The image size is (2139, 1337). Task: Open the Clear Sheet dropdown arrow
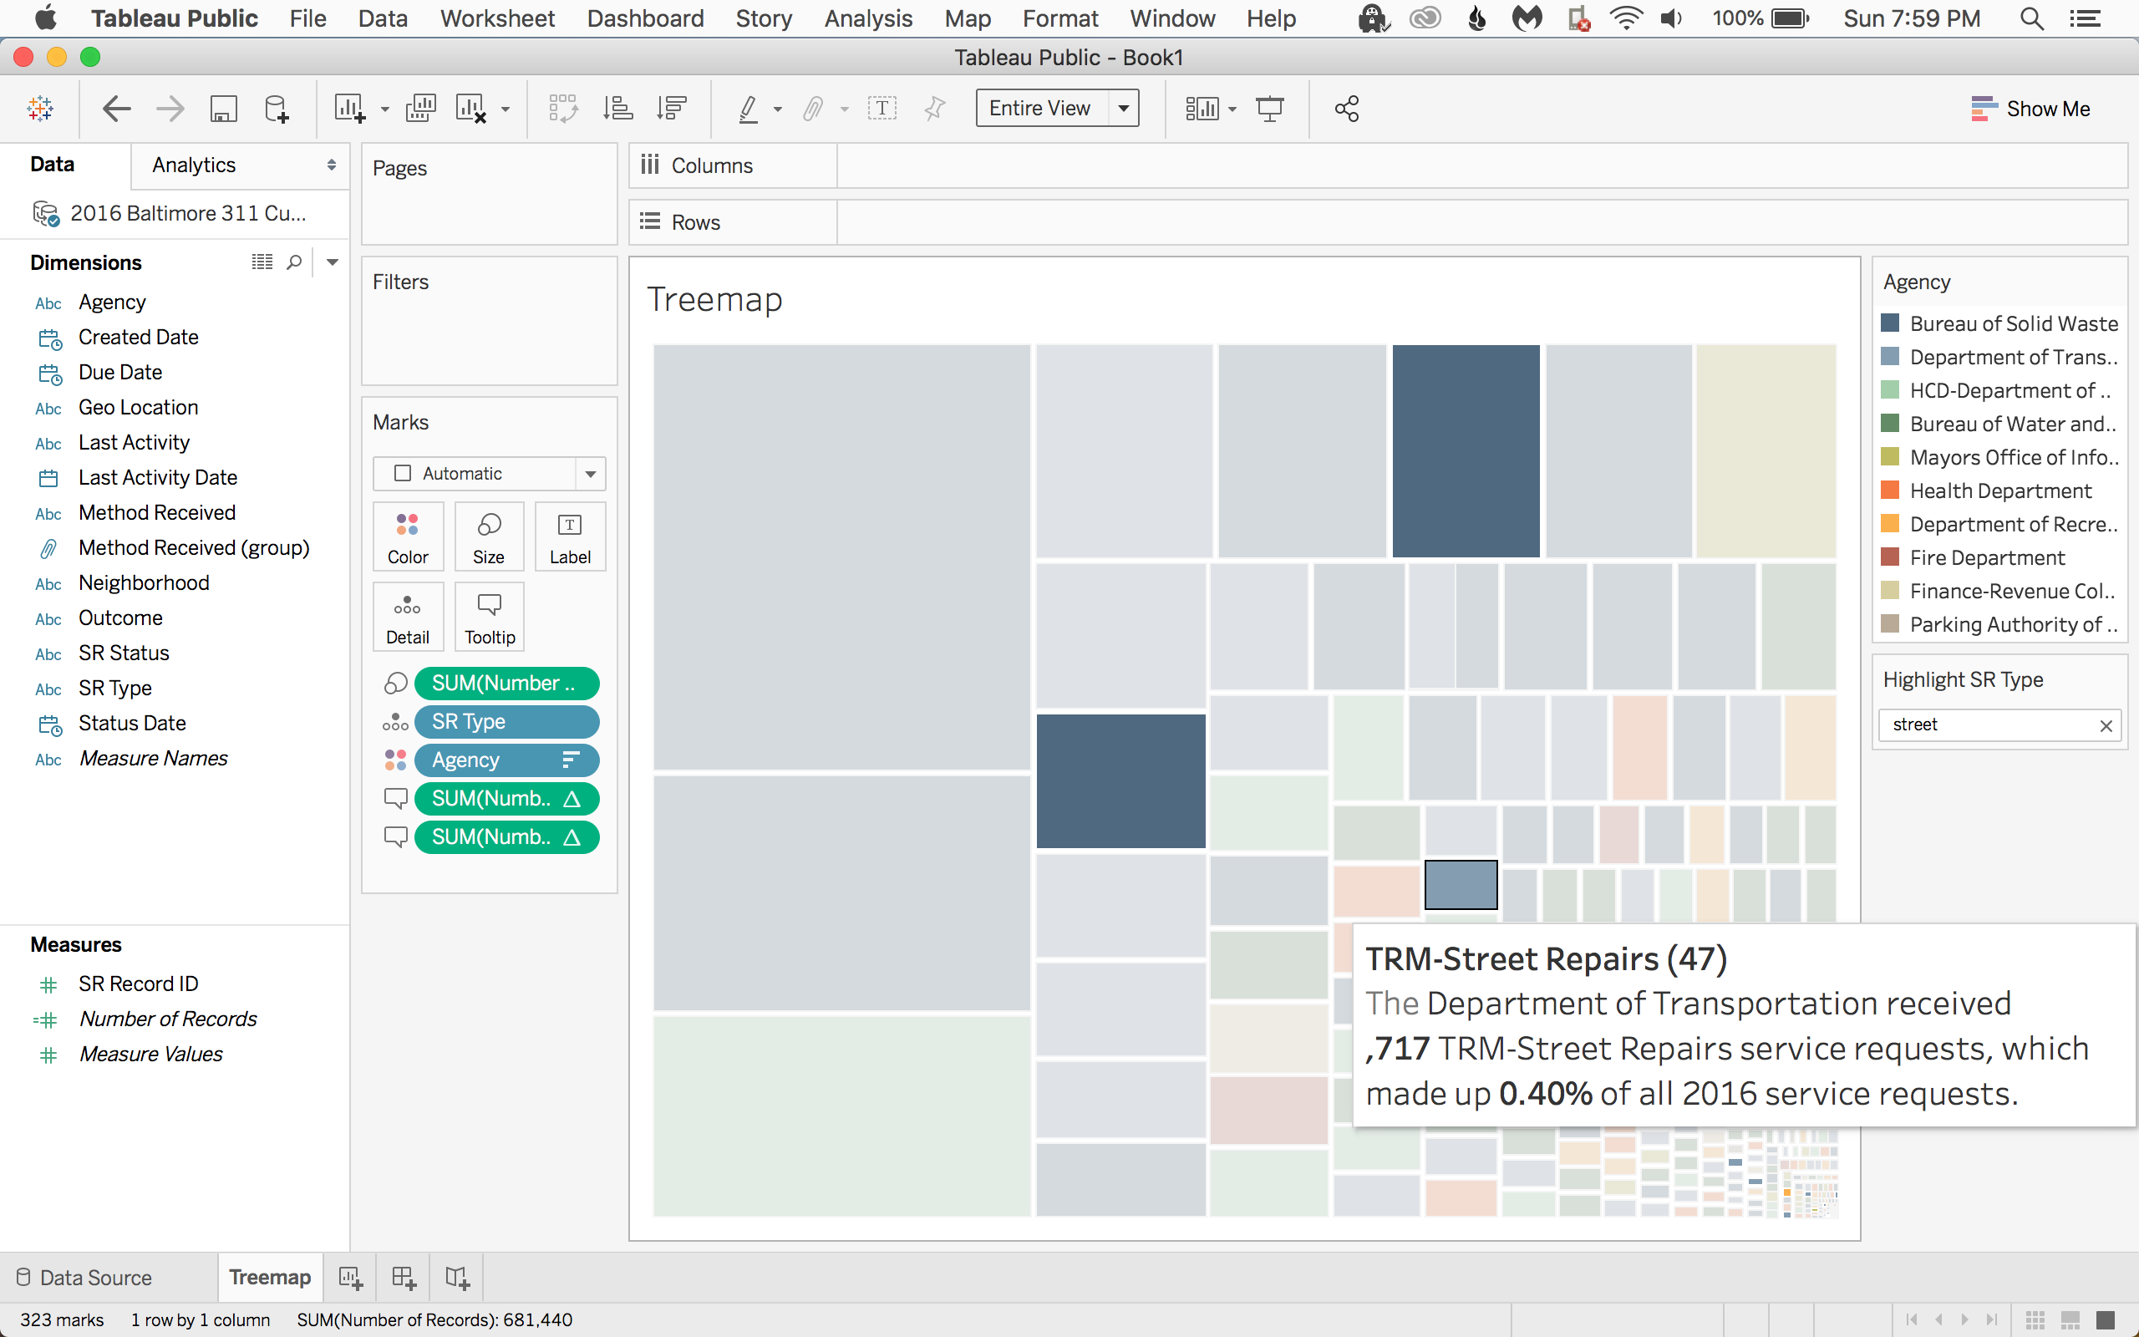click(506, 109)
